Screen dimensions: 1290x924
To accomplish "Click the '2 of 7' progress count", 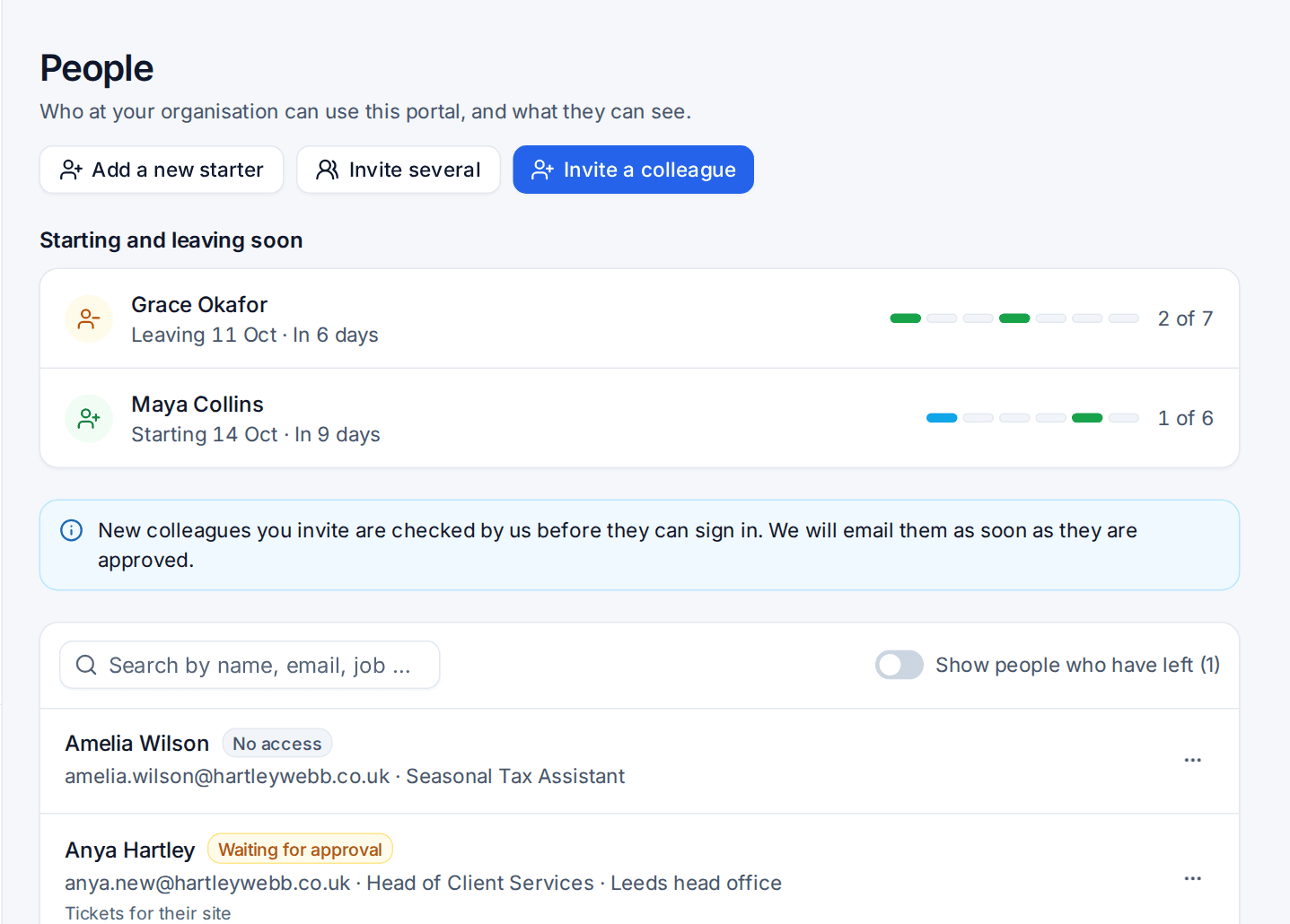I will coord(1185,318).
